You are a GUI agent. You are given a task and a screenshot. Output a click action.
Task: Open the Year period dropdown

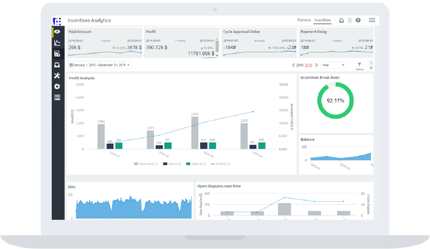point(333,65)
